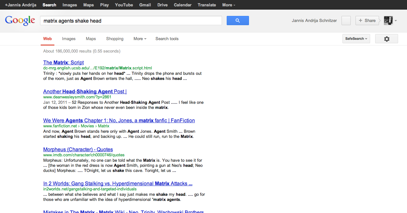Go to Images in the top black bar
407x213 pixels.
[70, 5]
